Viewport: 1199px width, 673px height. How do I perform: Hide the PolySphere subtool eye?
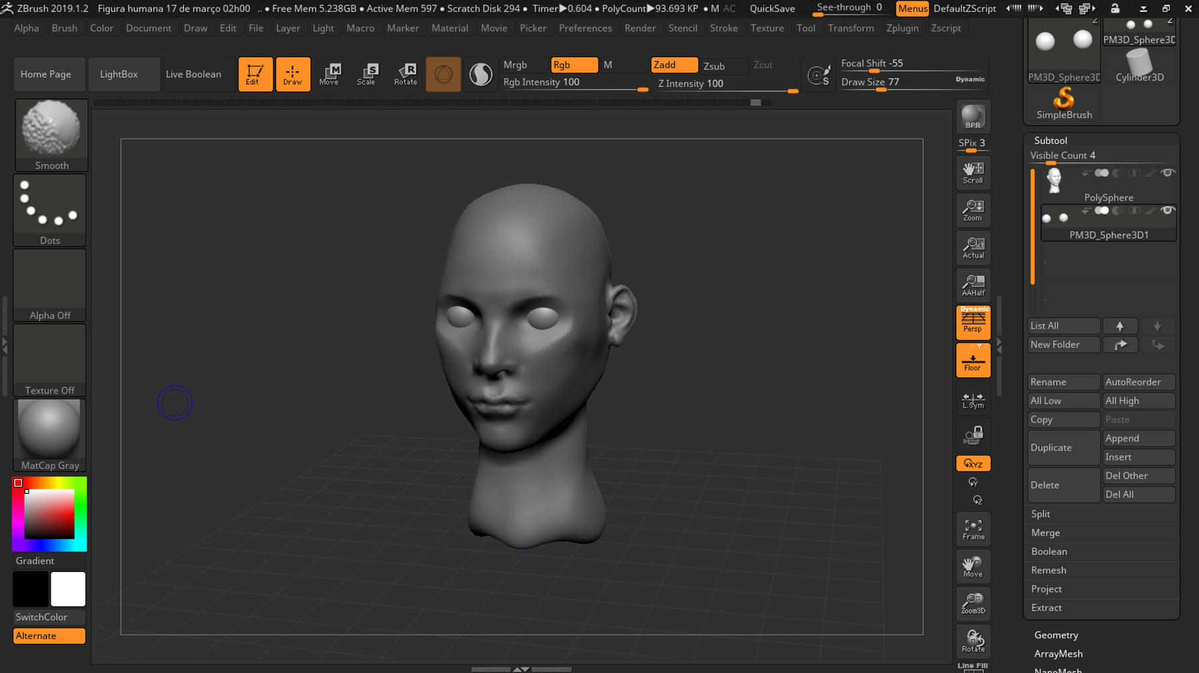(1167, 173)
